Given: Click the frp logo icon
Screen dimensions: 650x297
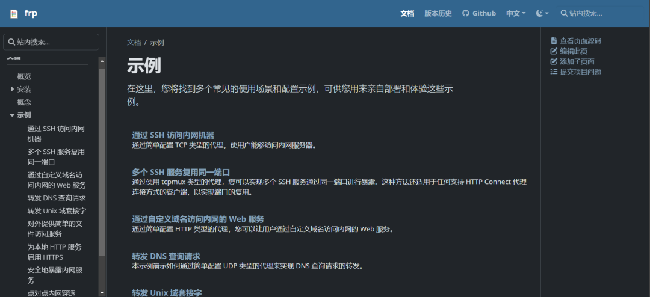Looking at the screenshot, I should tap(14, 13).
